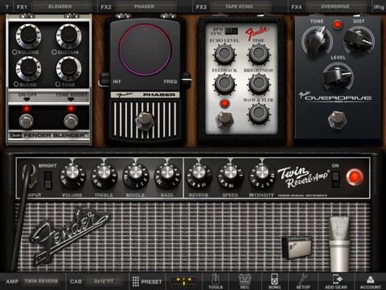The height and width of the screenshot is (290, 386).
Task: Click the AMP label in bottom bar
Action: tap(12, 281)
